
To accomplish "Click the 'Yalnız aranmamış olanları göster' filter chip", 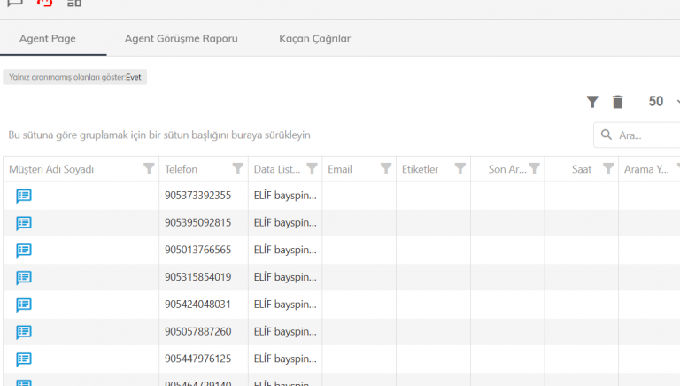I will (x=75, y=77).
